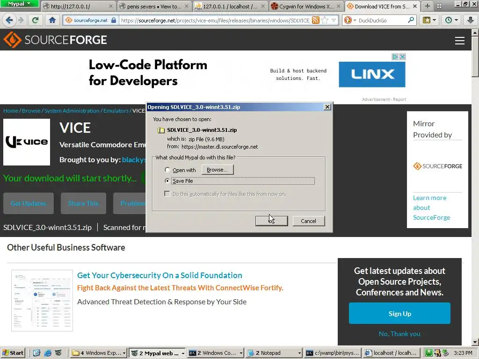This screenshot has width=479, height=359.
Task: Select the Download VICE from SourceForge tab
Action: (x=382, y=6)
